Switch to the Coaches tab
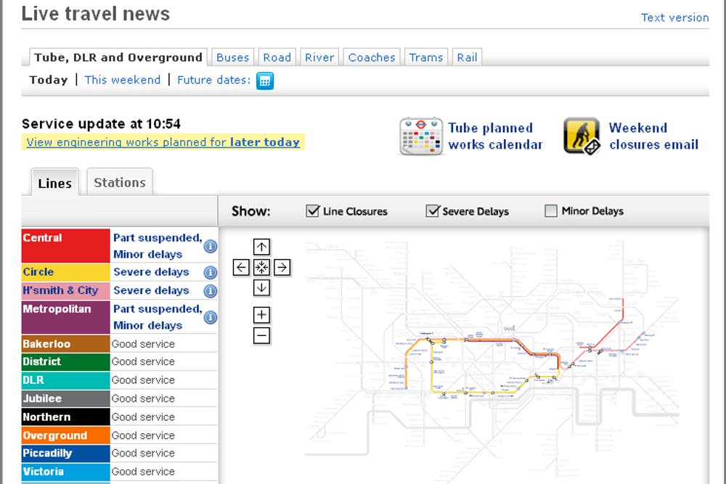Screen dimensions: 726x484 (x=372, y=57)
